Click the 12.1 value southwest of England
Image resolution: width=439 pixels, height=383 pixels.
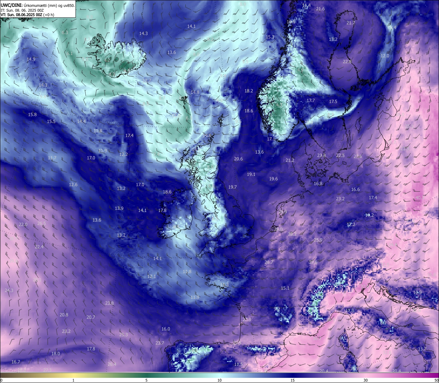pos(152,276)
